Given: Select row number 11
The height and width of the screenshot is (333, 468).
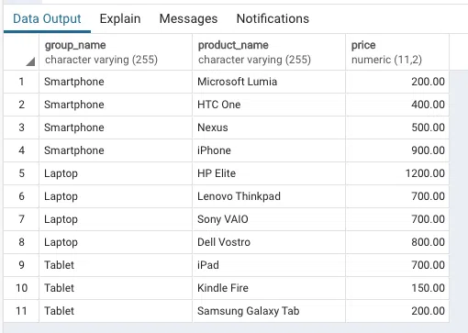Looking at the screenshot, I should (21, 311).
